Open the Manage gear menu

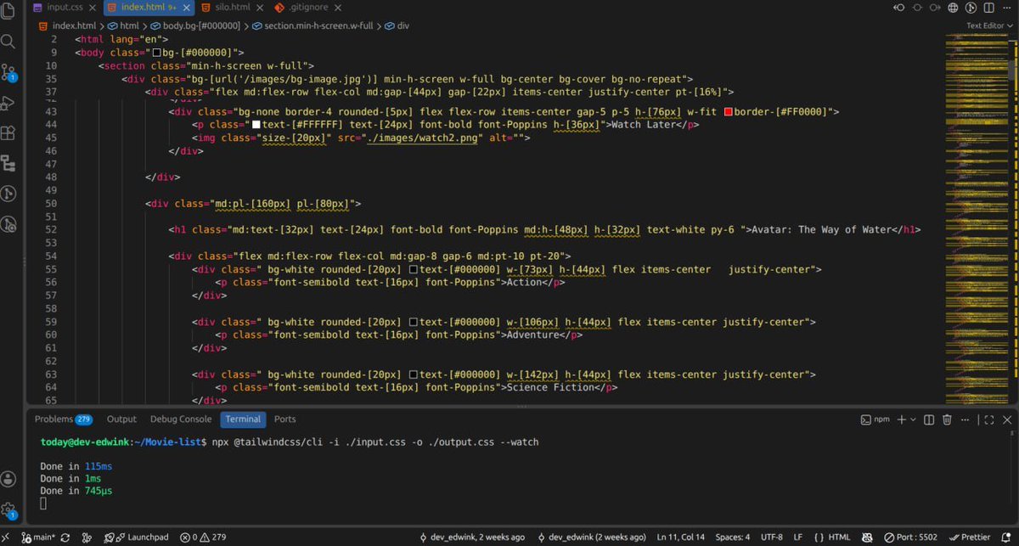(8, 510)
